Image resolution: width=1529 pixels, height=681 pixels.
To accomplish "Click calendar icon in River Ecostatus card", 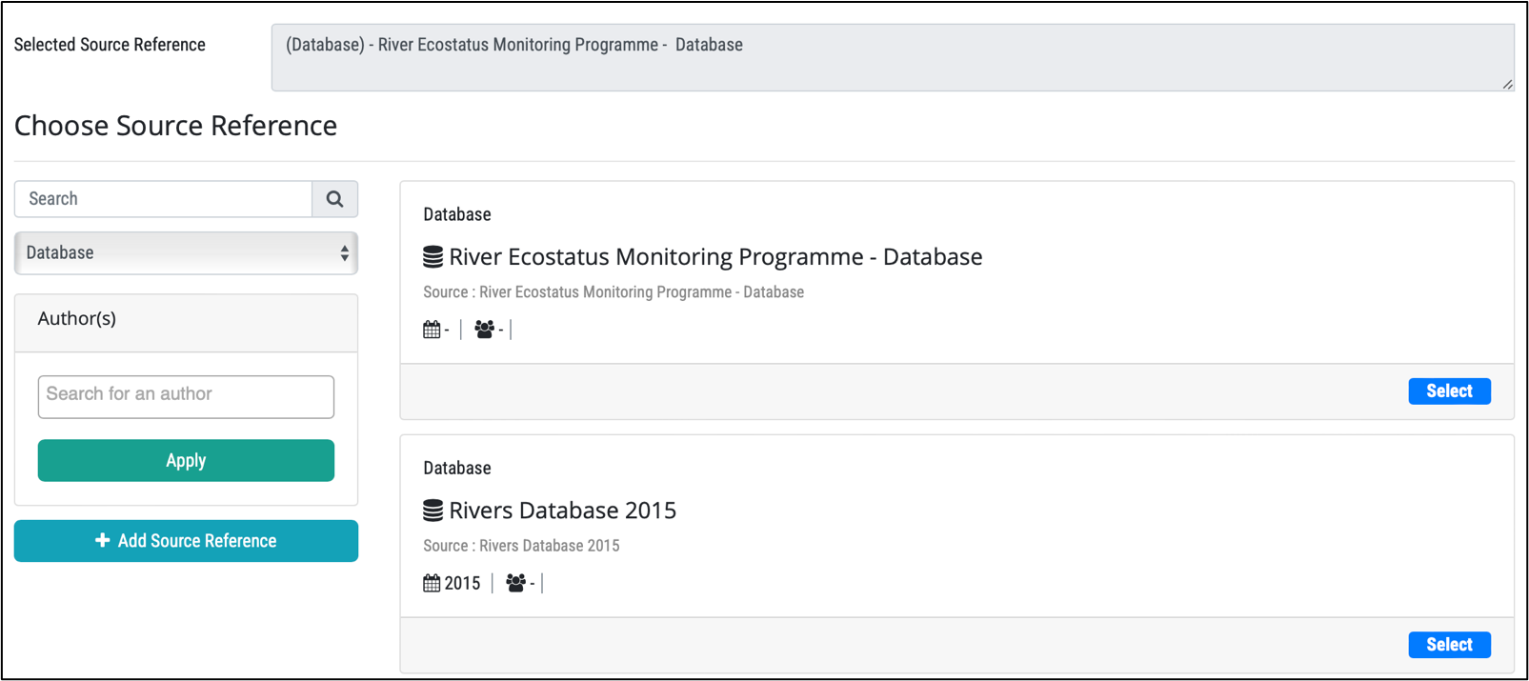I will coord(432,330).
